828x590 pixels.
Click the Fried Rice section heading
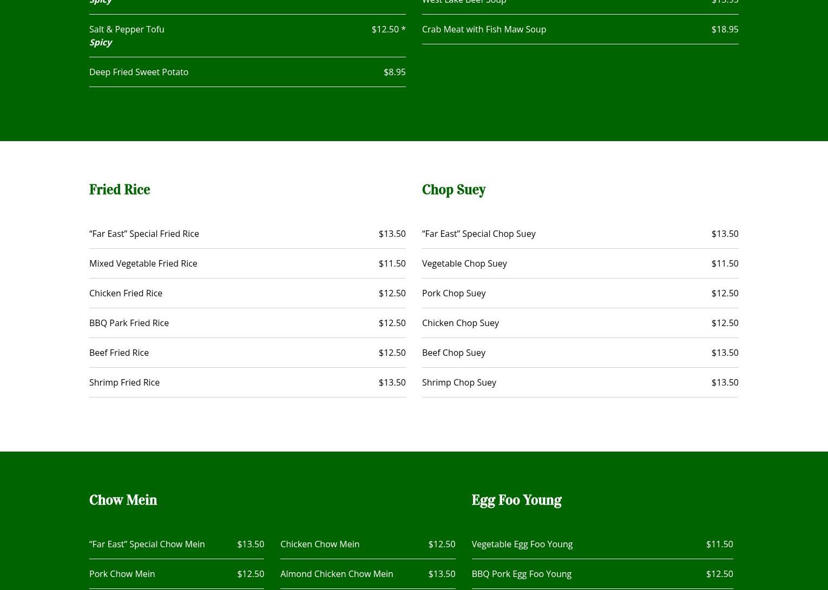point(120,190)
